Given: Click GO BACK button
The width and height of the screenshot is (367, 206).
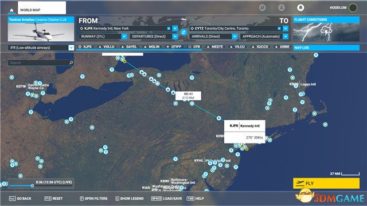Looking at the screenshot, I should click(x=20, y=199).
